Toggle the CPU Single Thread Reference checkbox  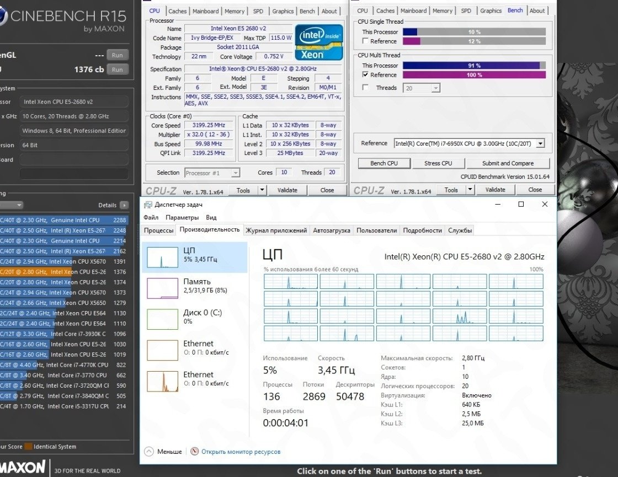point(365,41)
